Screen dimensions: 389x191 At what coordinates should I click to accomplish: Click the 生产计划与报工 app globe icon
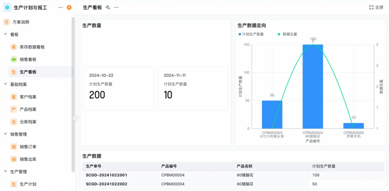point(7,7)
